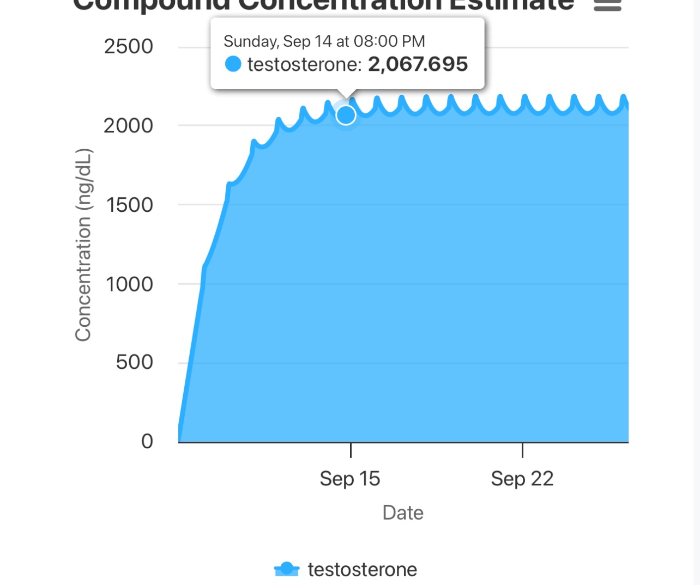Toggle the testosterone series via legend label
The width and height of the screenshot is (700, 585).
coord(362,570)
